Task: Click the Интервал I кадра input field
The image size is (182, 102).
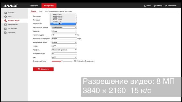Action: click(x=64, y=54)
